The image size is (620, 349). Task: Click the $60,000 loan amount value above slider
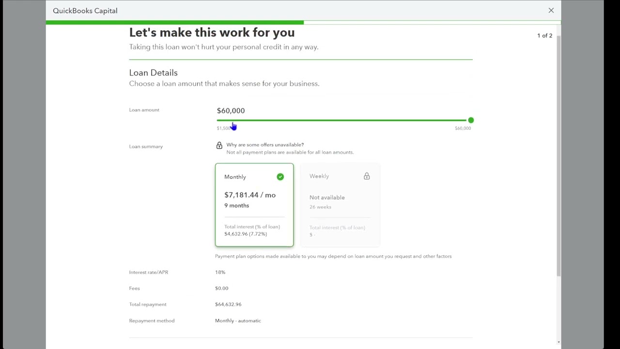[x=231, y=111]
